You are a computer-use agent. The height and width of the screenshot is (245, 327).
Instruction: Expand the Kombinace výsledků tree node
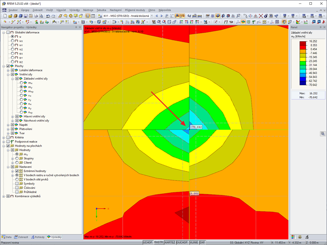coord(3,196)
